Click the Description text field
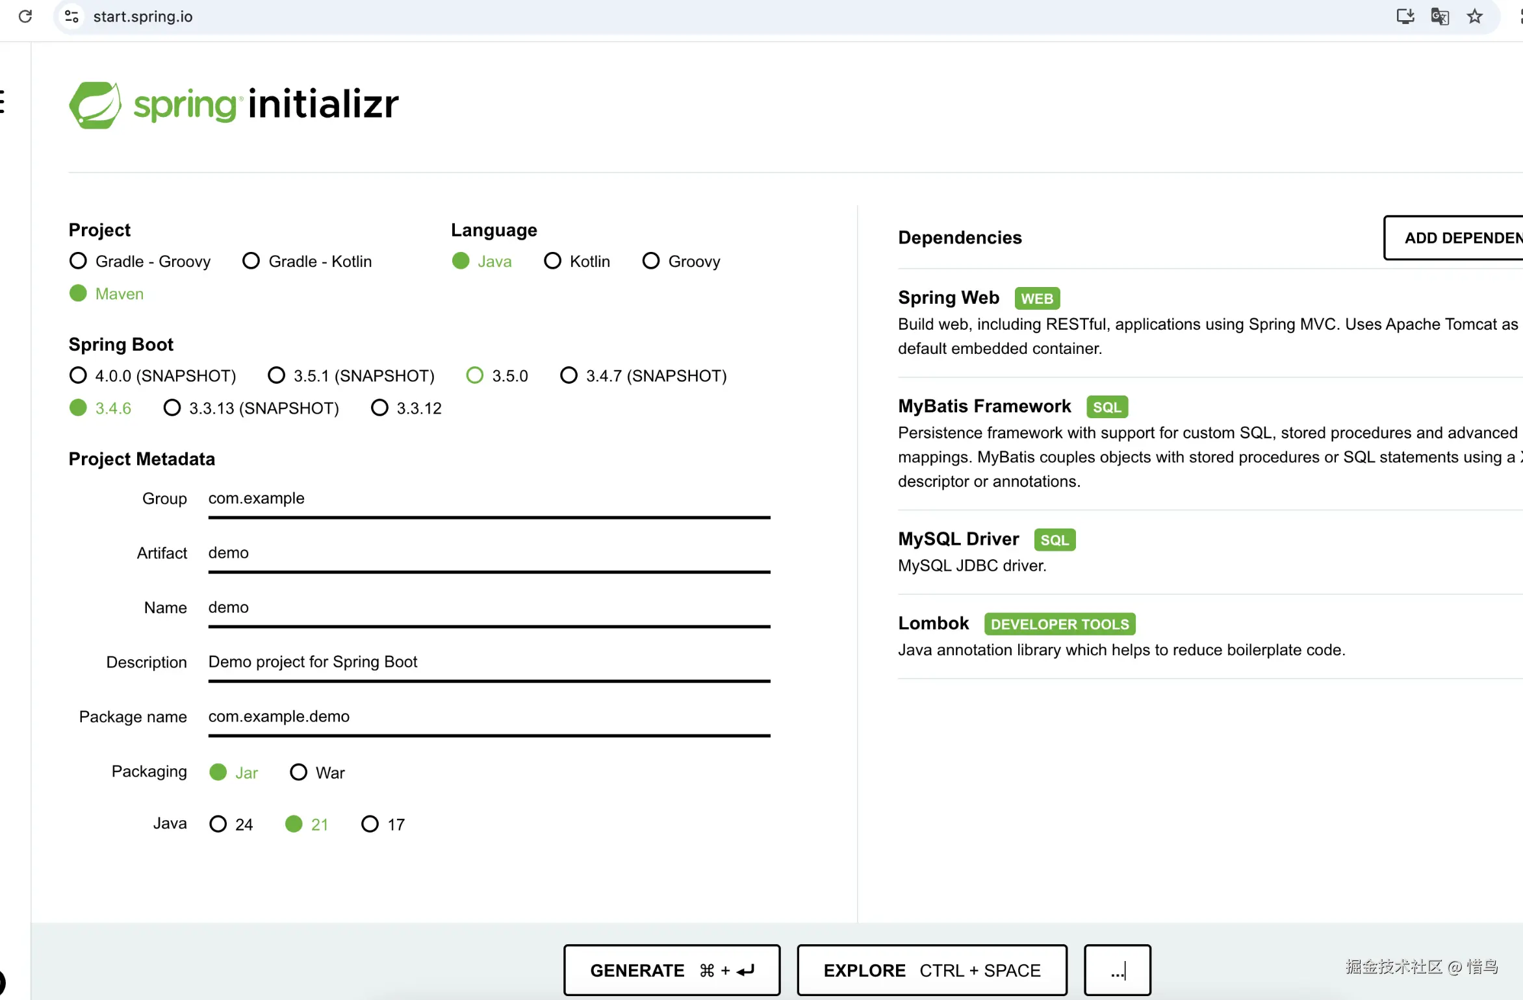Image resolution: width=1523 pixels, height=1000 pixels. click(x=489, y=662)
